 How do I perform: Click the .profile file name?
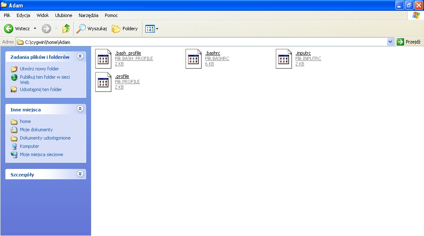[122, 76]
